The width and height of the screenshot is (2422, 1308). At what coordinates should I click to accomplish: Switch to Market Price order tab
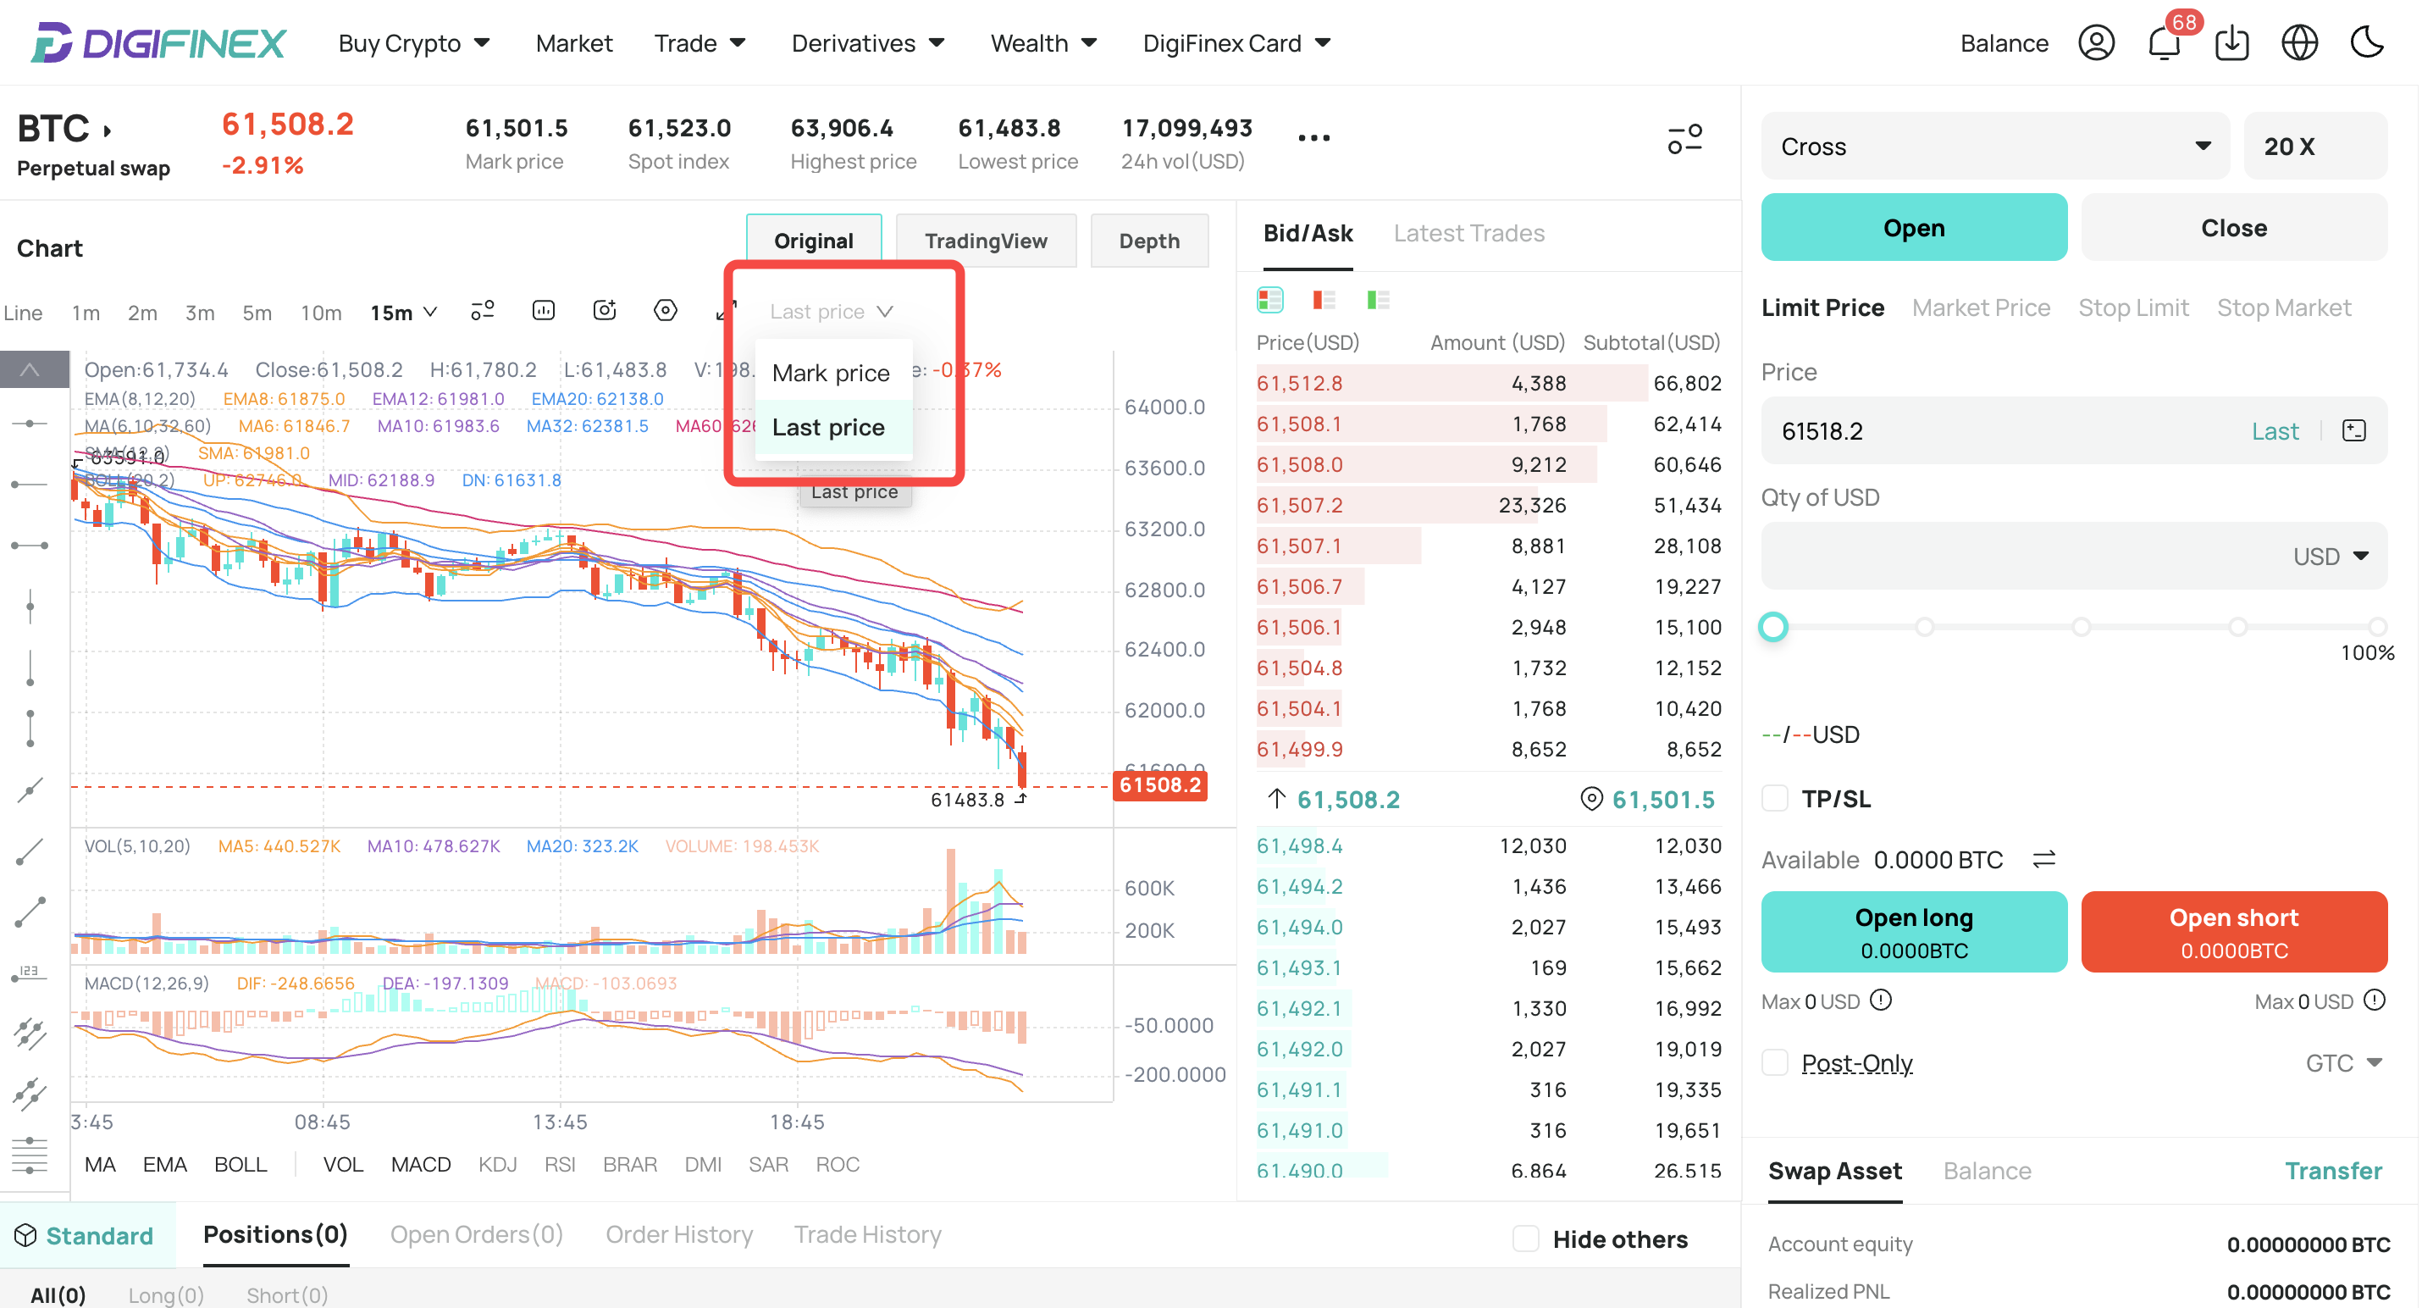coord(1980,308)
